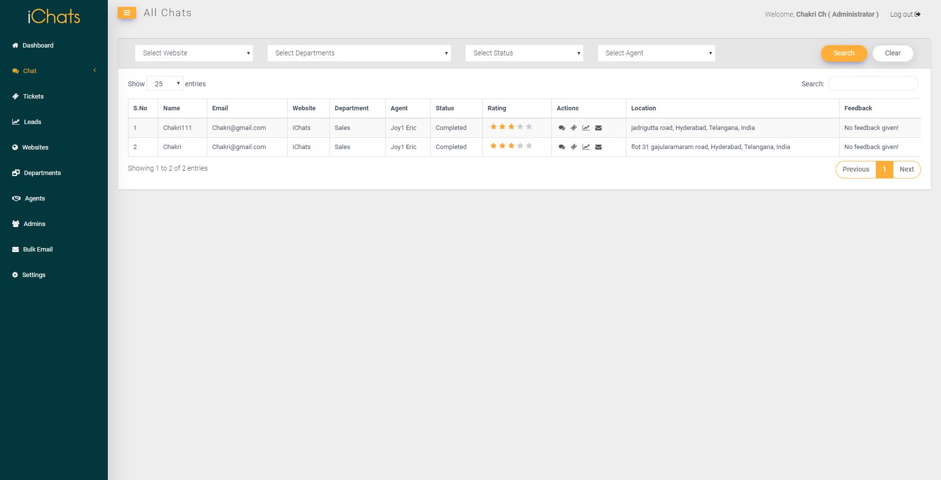Open the Select Status dropdown
The width and height of the screenshot is (941, 480).
tap(524, 53)
